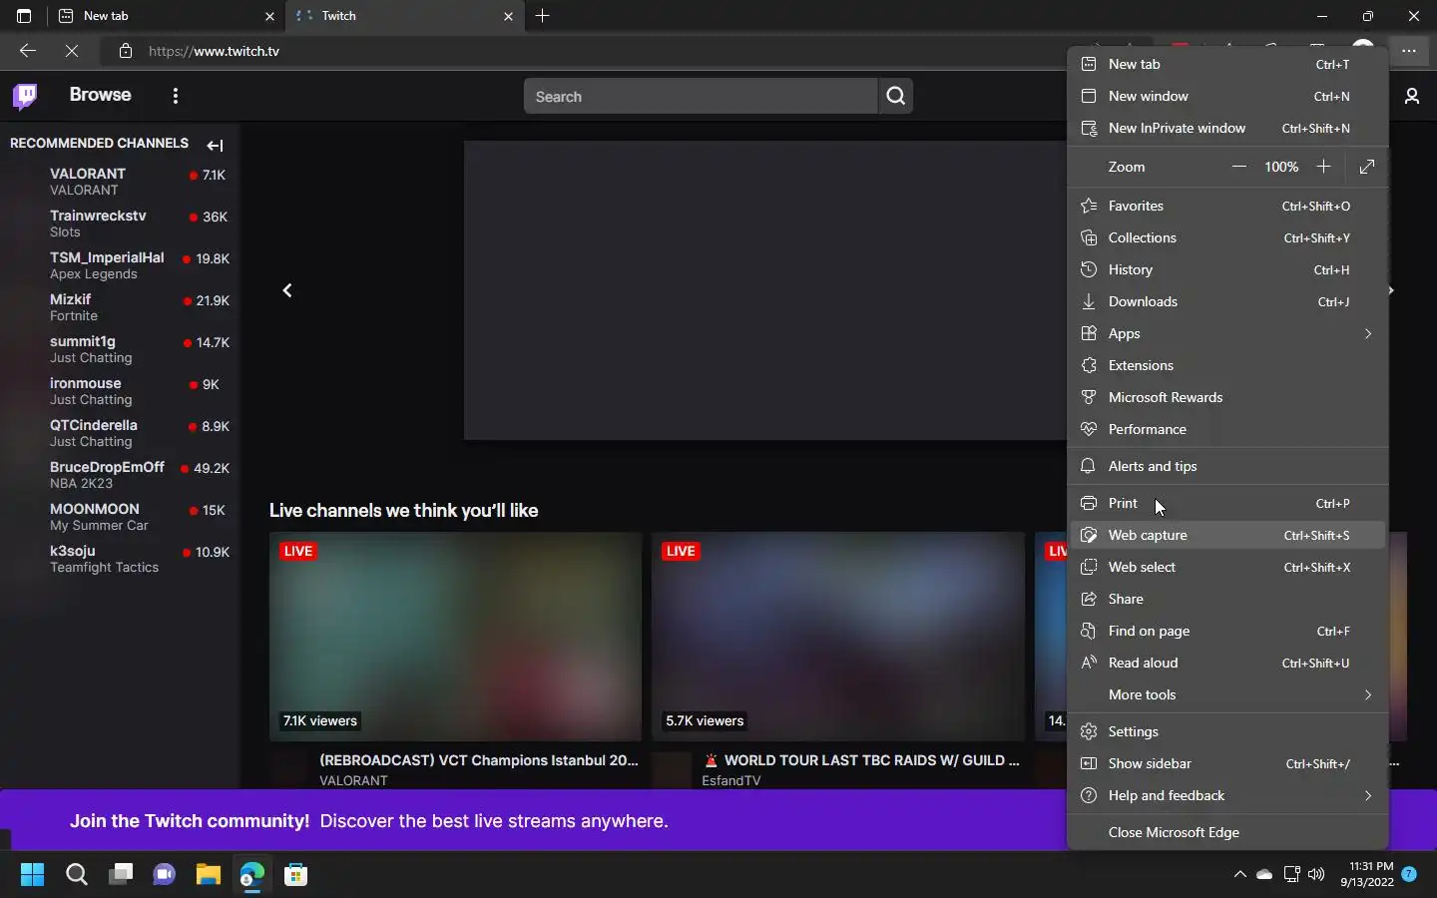The image size is (1437, 898).
Task: Open Performance from the menu
Action: (x=1227, y=429)
